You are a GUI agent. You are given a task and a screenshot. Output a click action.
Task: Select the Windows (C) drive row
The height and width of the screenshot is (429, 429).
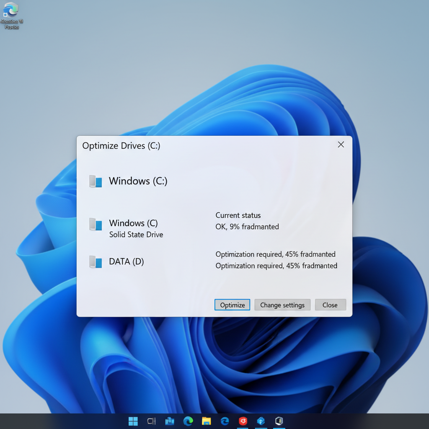pyautogui.click(x=134, y=223)
